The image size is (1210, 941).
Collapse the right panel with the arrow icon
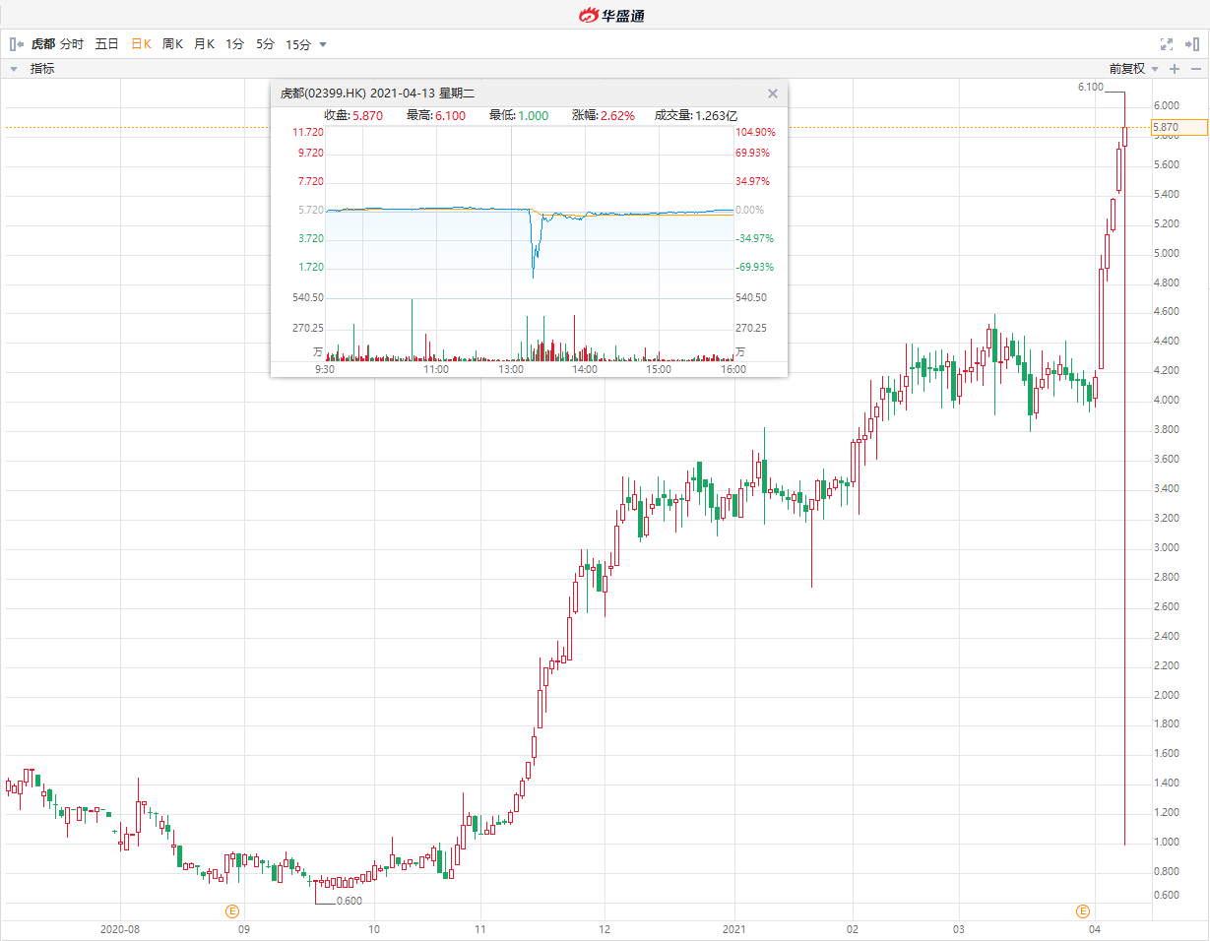(1192, 44)
